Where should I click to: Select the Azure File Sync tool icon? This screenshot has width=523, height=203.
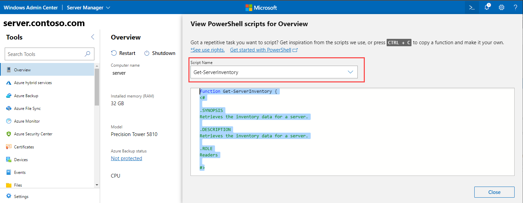coord(8,108)
